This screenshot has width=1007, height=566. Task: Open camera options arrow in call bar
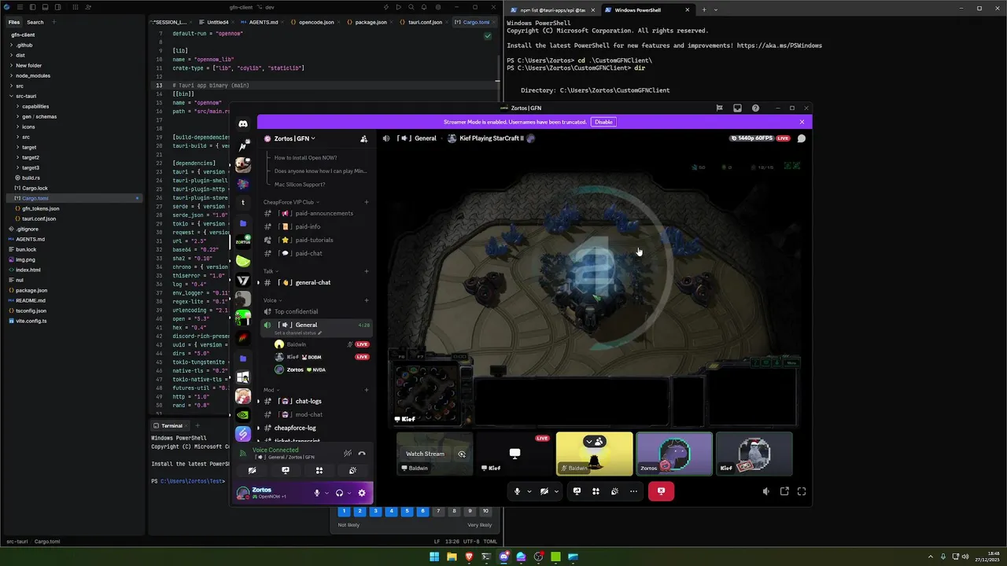(x=556, y=492)
